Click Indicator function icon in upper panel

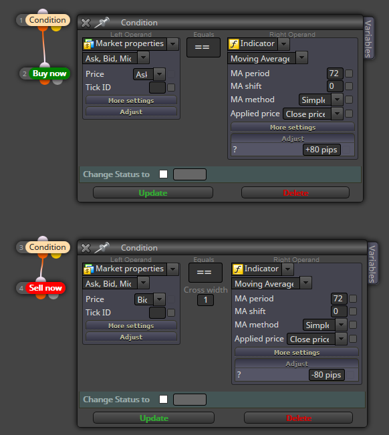(x=234, y=44)
